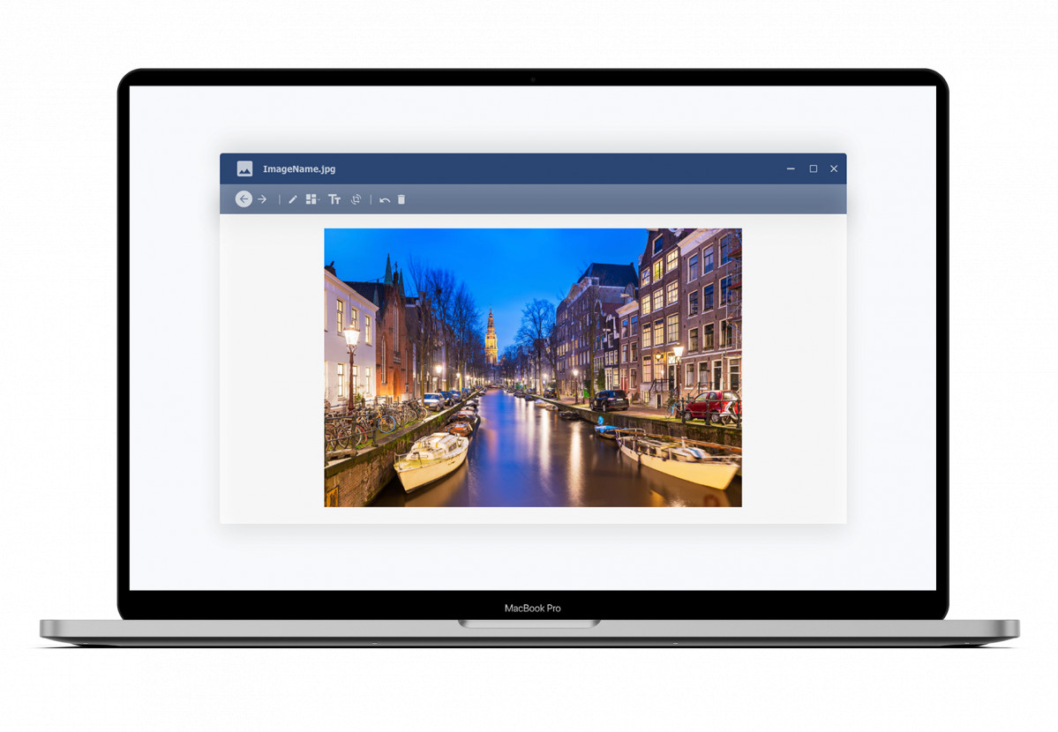Select the pencil edit tool
The height and width of the screenshot is (732, 1058).
293,199
